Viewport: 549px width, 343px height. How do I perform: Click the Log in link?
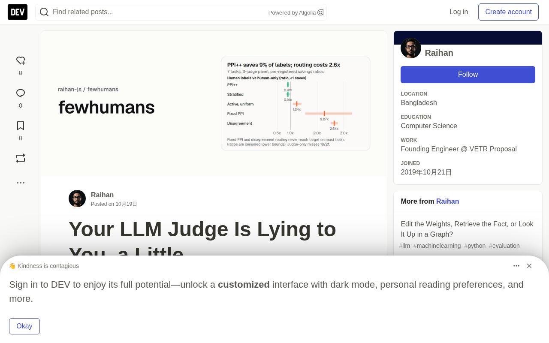click(459, 12)
